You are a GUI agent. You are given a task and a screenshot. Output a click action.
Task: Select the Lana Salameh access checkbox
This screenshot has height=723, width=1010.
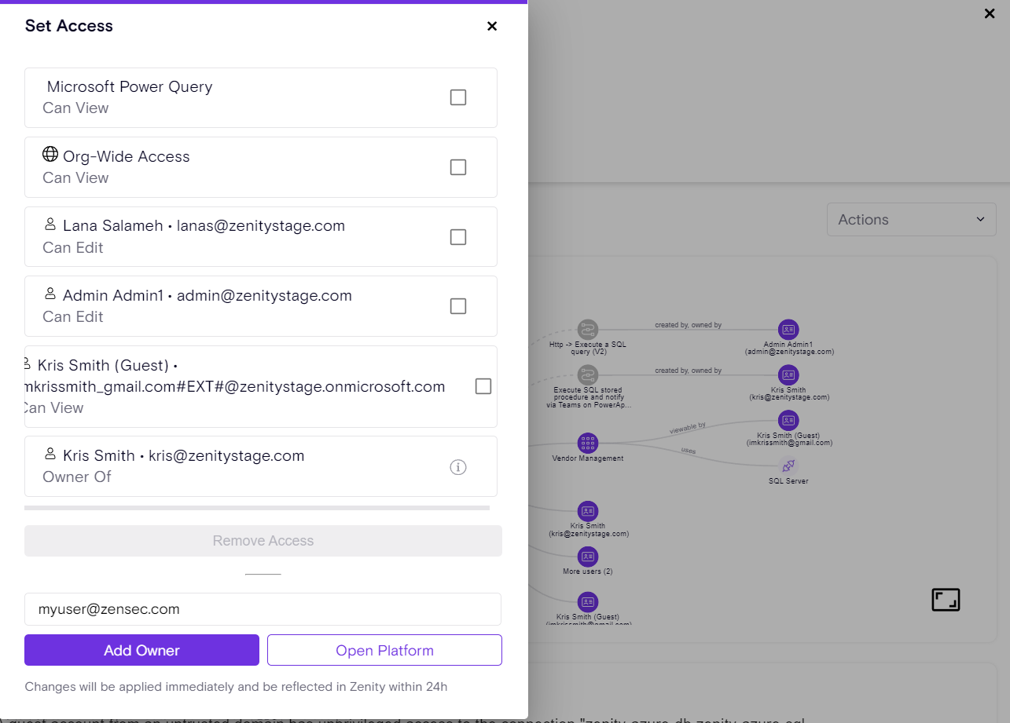tap(458, 237)
